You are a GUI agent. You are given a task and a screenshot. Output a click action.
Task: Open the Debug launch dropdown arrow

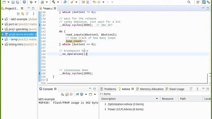click(x=35, y=2)
